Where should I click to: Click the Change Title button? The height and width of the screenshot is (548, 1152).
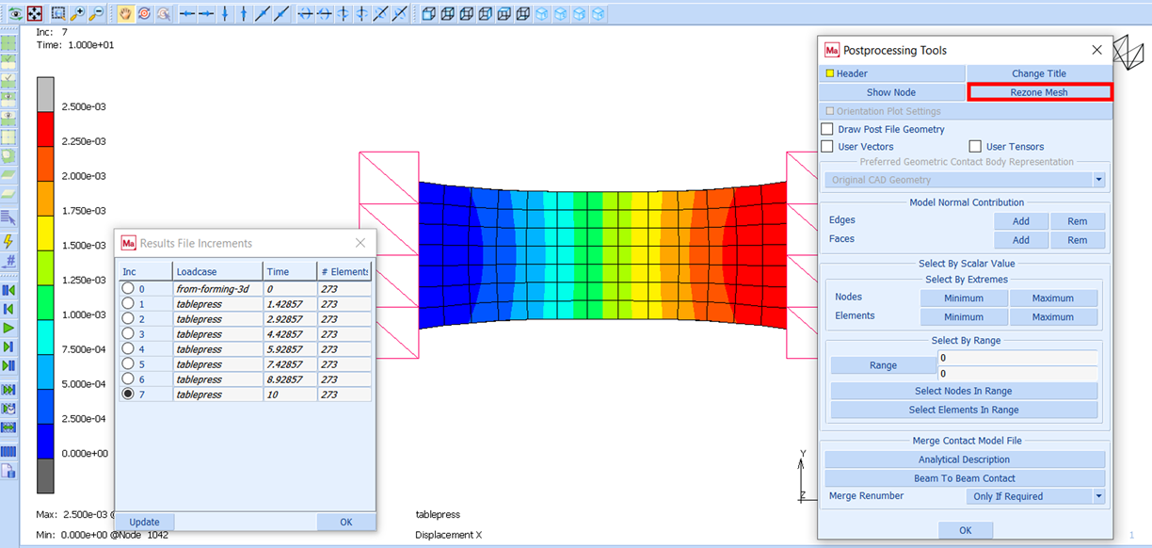pos(1039,73)
